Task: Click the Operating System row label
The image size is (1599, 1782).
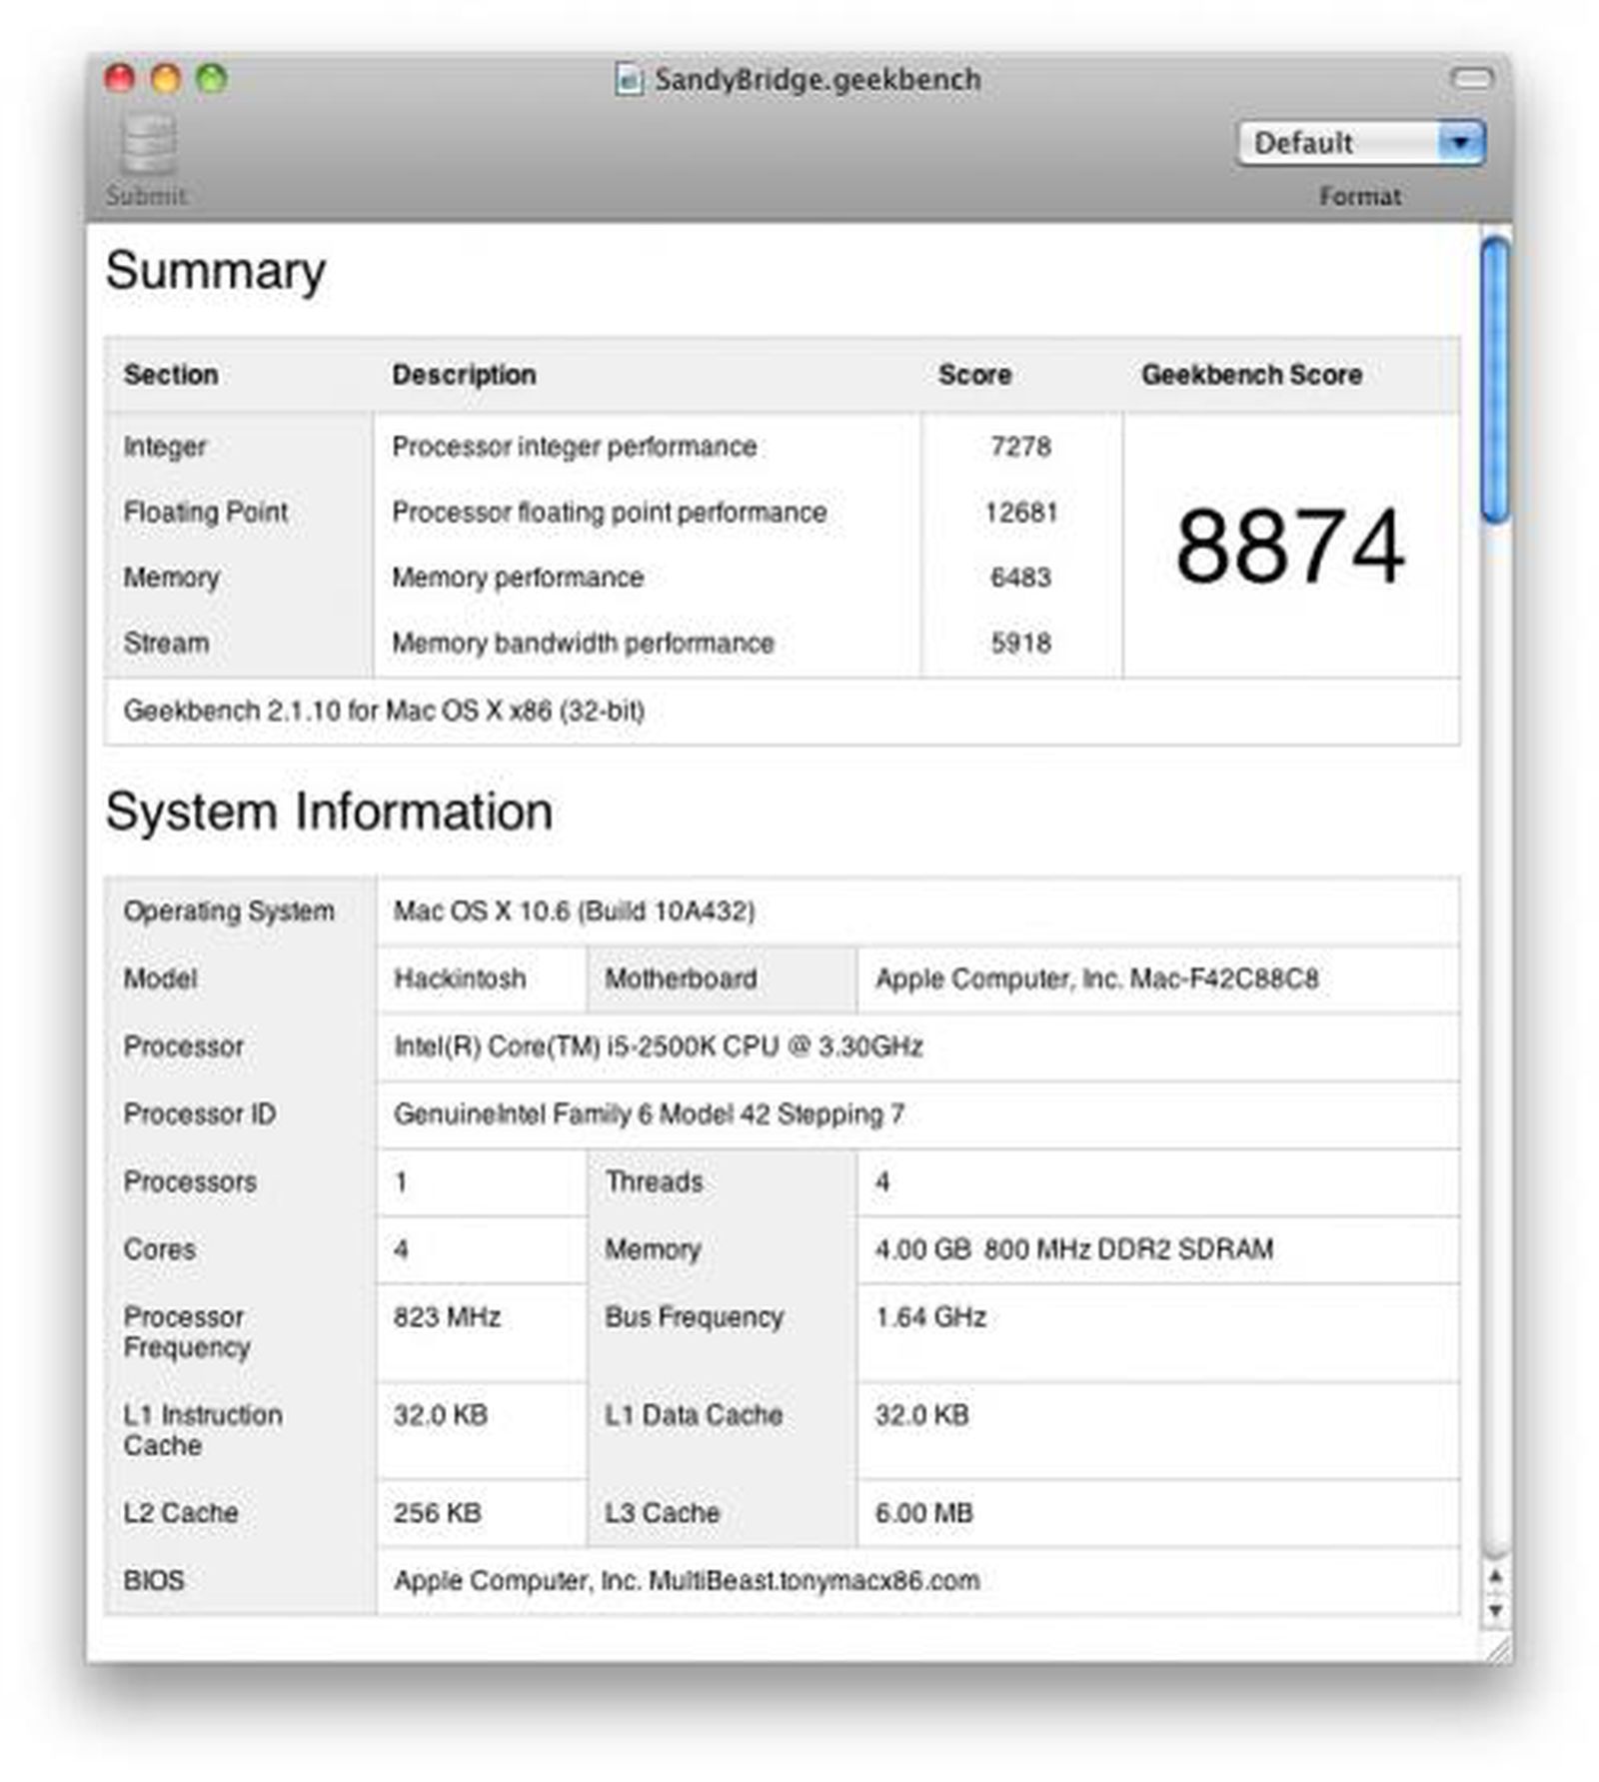Action: pos(229,911)
